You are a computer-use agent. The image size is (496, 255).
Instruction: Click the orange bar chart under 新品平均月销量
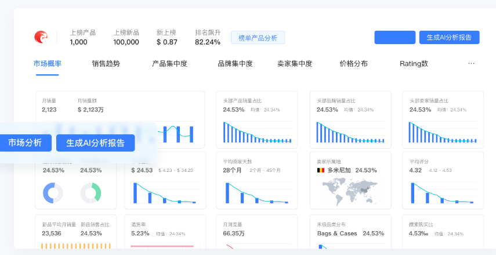tap(76, 246)
